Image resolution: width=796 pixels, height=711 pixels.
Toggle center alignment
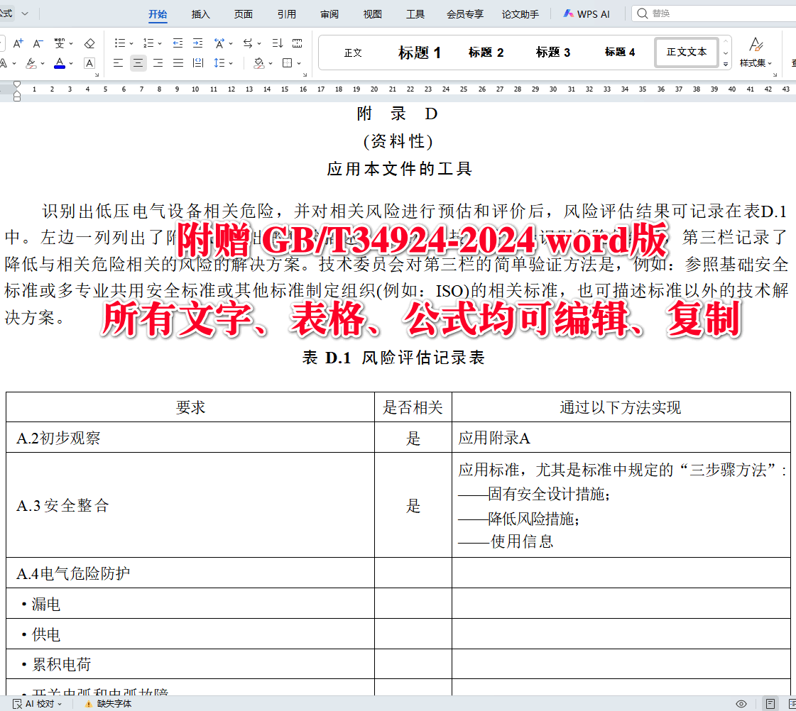138,63
